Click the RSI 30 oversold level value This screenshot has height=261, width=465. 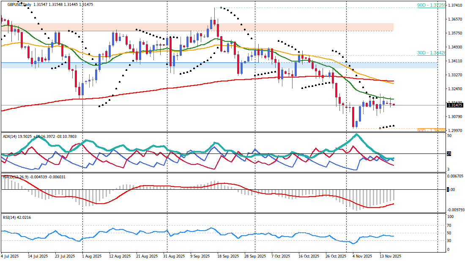coord(449,241)
